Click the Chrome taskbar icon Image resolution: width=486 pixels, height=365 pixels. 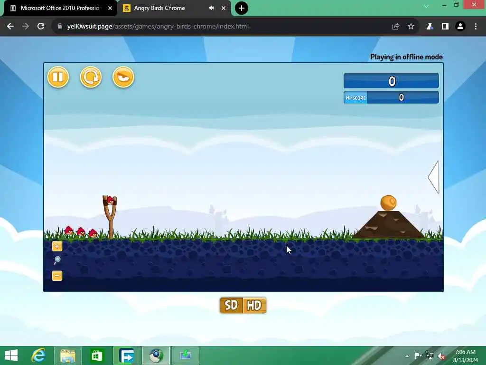(156, 355)
